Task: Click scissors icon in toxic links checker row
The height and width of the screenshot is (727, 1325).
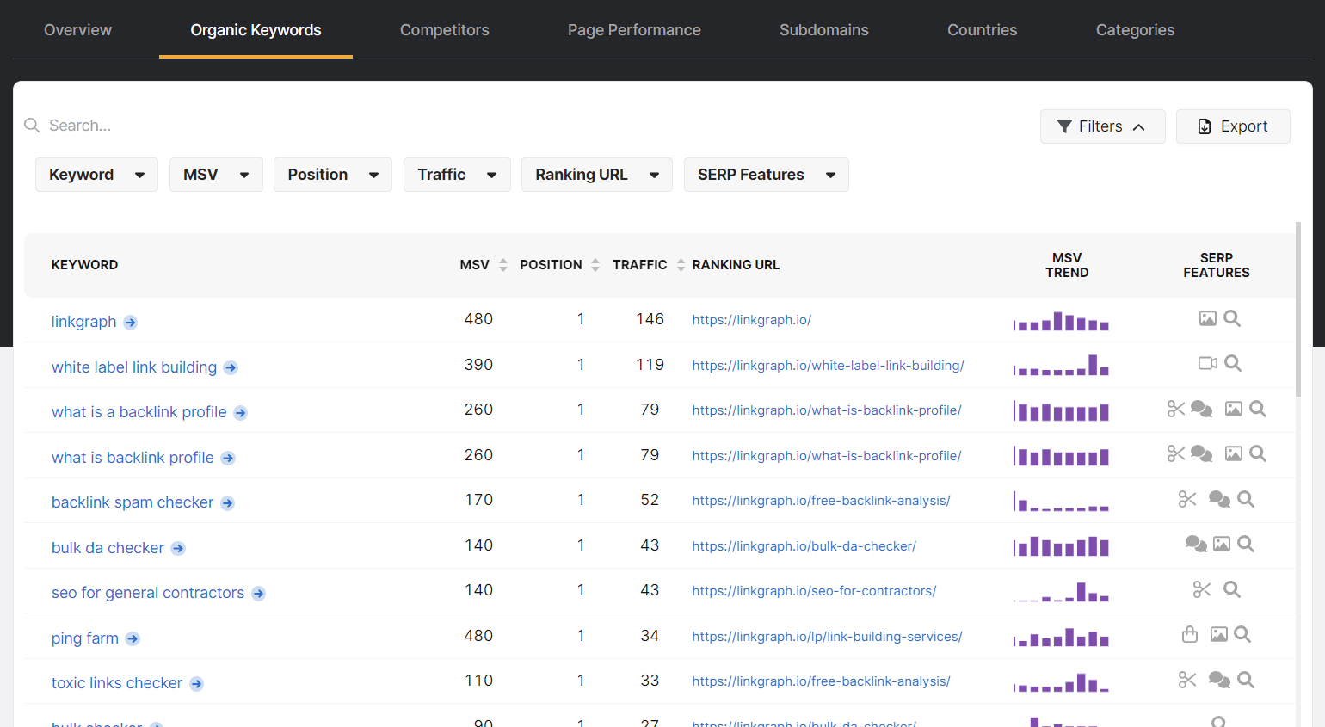Action: point(1187,680)
